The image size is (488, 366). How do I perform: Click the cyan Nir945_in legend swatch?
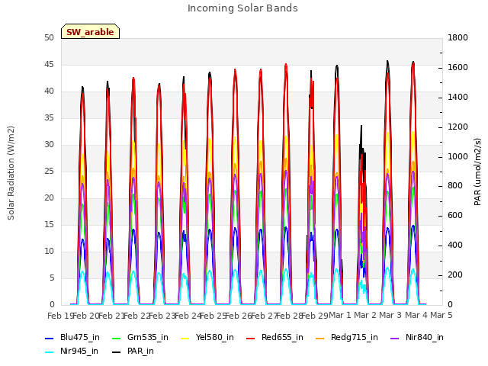(50, 352)
